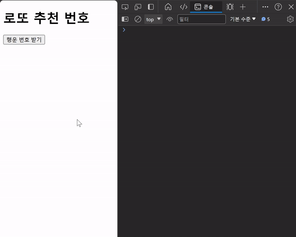Clear the console with the ban icon
Screen dimensions: 296x237
point(138,19)
